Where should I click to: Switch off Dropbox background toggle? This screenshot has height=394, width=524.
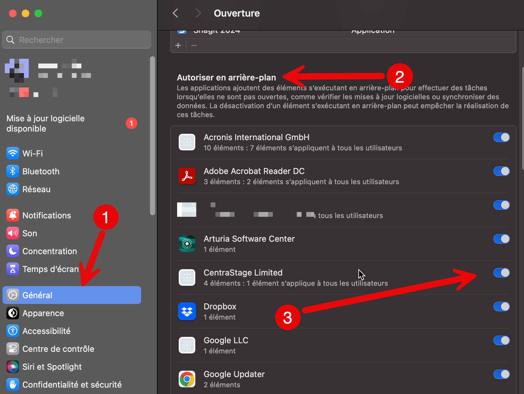(x=502, y=307)
